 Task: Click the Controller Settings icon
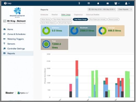(4, 49)
